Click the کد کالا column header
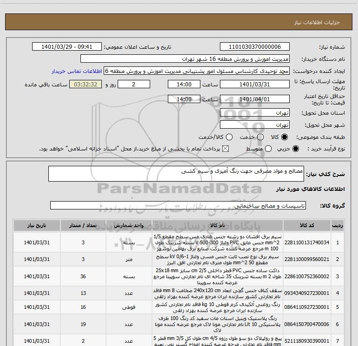 307,226
